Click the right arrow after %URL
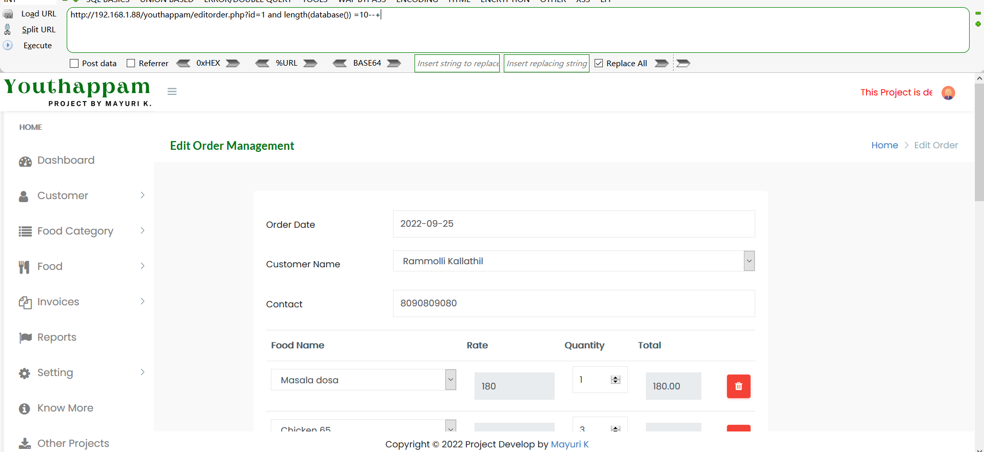 point(310,63)
